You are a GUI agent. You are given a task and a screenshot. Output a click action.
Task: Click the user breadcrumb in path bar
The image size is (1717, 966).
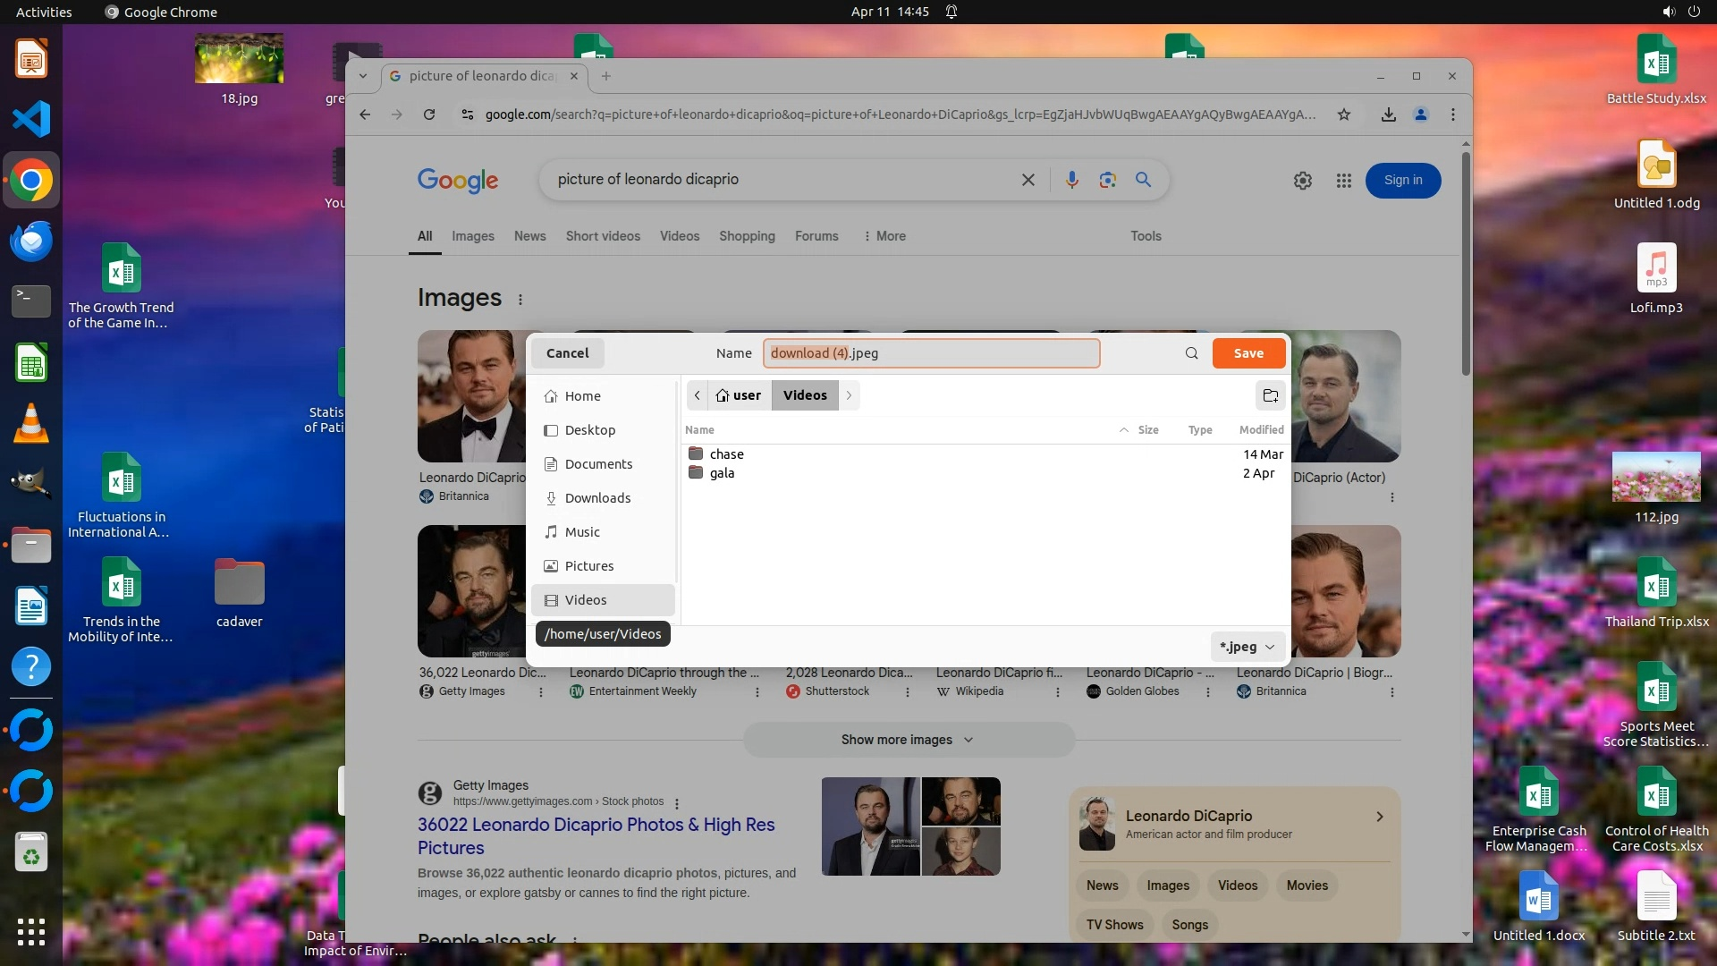point(739,395)
